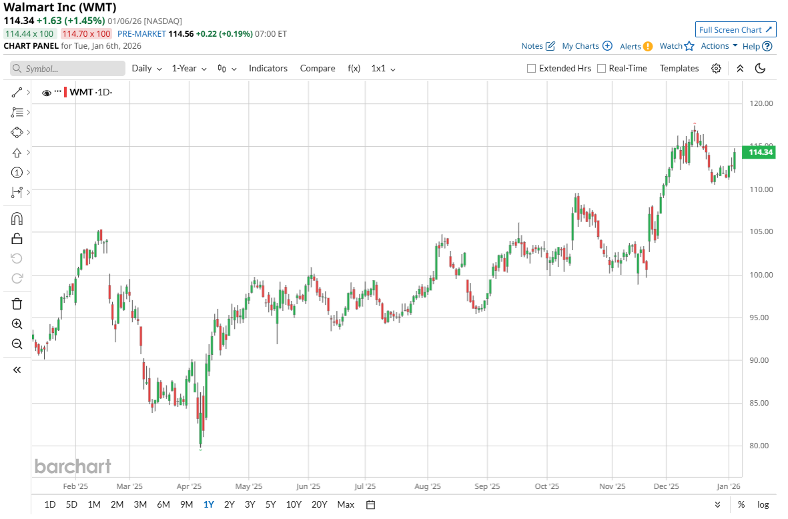Open the My Charts link
Screen dimensions: 788x519
586,46
